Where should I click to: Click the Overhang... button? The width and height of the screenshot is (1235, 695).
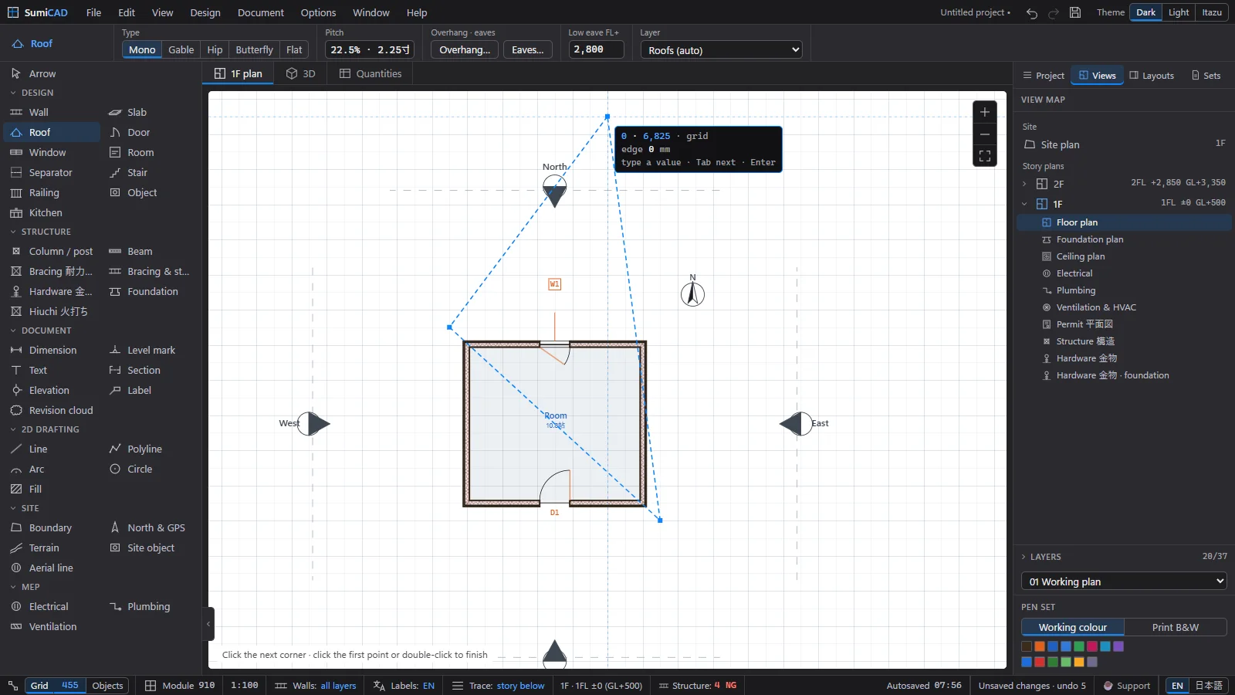(465, 49)
